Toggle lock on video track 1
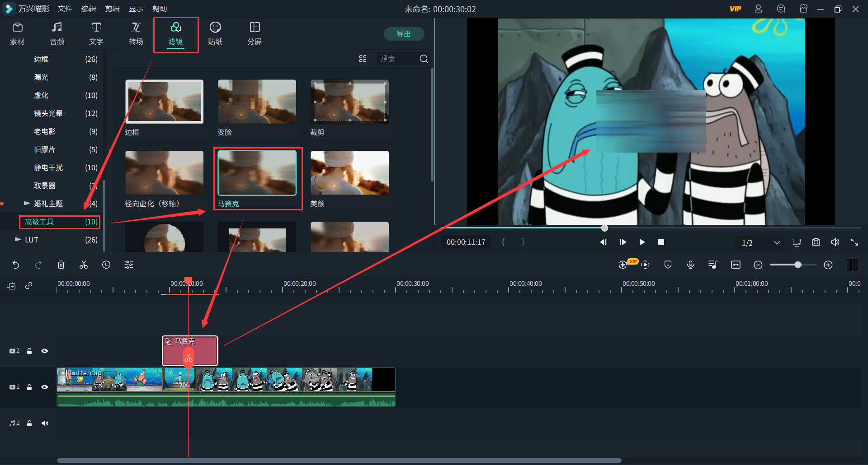The image size is (868, 465). pyautogui.click(x=29, y=387)
